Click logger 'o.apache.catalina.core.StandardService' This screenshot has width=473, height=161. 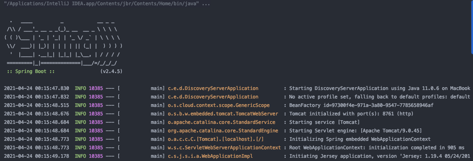tap(222, 122)
